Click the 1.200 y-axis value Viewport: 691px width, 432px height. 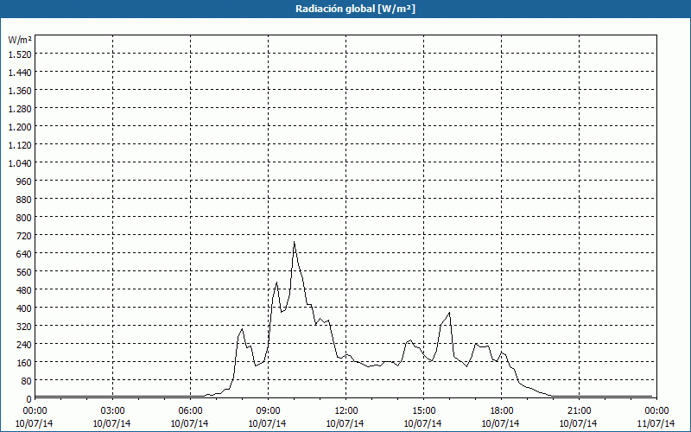(20, 127)
